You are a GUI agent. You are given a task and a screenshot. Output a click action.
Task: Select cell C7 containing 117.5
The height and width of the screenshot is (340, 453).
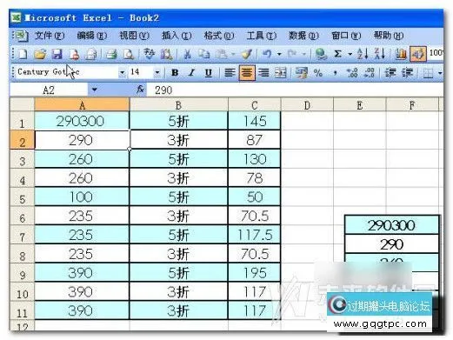tap(255, 235)
